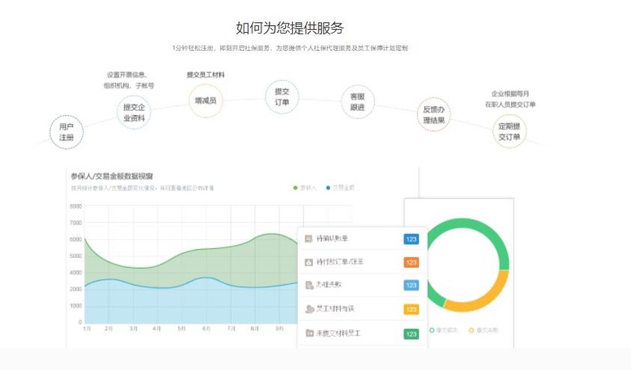The width and height of the screenshot is (631, 370).
Task: Click the light-blue 123 badge for 办理失败
Action: coord(411,285)
